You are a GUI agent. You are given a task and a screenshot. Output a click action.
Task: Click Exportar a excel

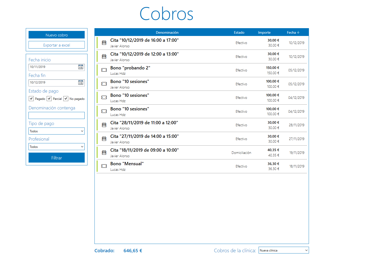56,45
